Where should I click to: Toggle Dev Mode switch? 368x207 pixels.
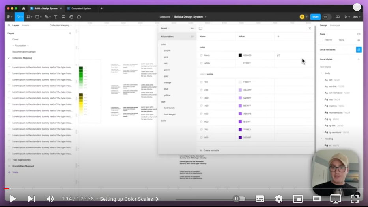[x=327, y=17]
